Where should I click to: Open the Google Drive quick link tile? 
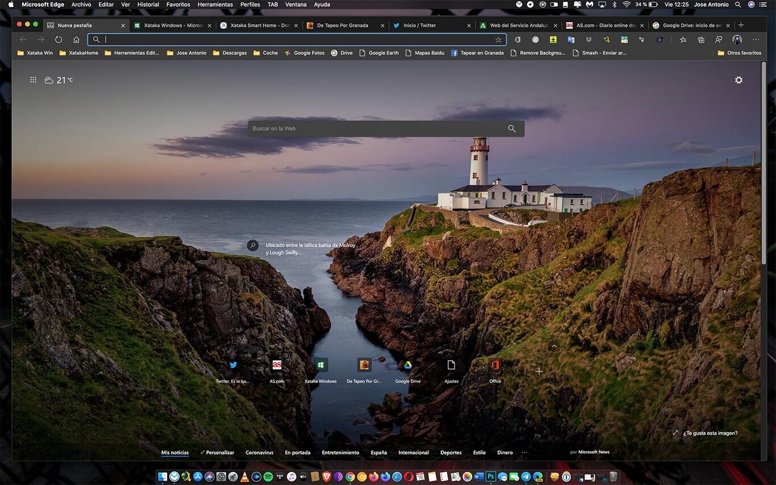tap(407, 365)
